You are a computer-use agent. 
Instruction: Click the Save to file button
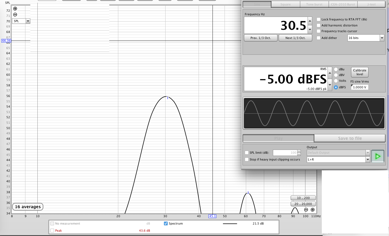[350, 138]
